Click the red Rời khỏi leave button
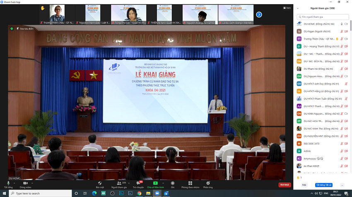Screen dimensions: 352x197 [284, 185]
